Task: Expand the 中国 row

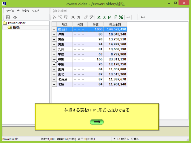Action: 54,64
